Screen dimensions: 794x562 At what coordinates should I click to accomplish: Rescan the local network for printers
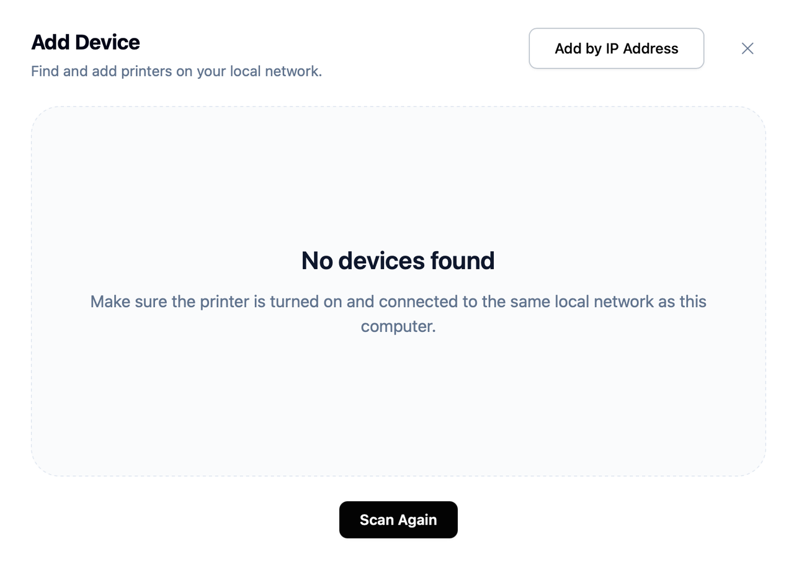click(x=398, y=520)
